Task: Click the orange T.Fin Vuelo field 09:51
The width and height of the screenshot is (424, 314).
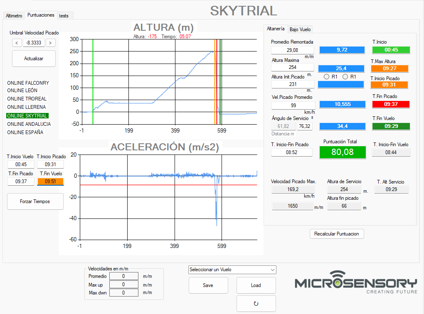Action: coord(50,182)
